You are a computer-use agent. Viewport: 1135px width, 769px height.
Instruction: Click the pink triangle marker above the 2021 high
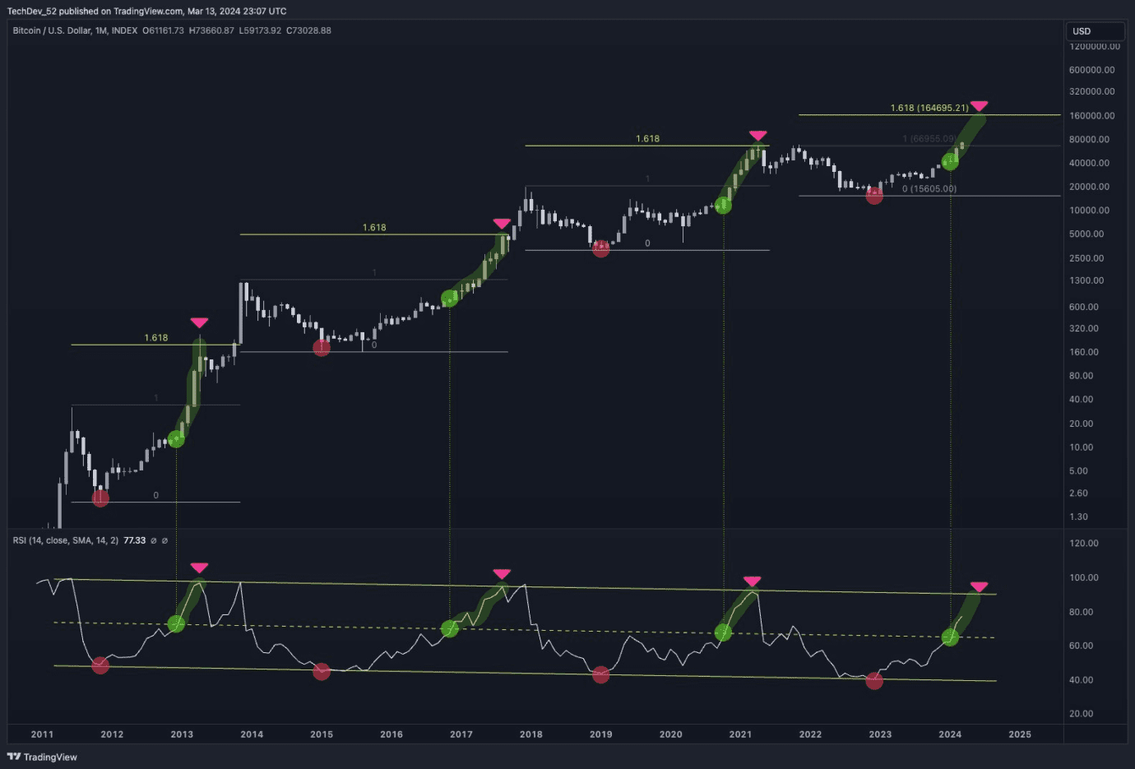point(757,134)
